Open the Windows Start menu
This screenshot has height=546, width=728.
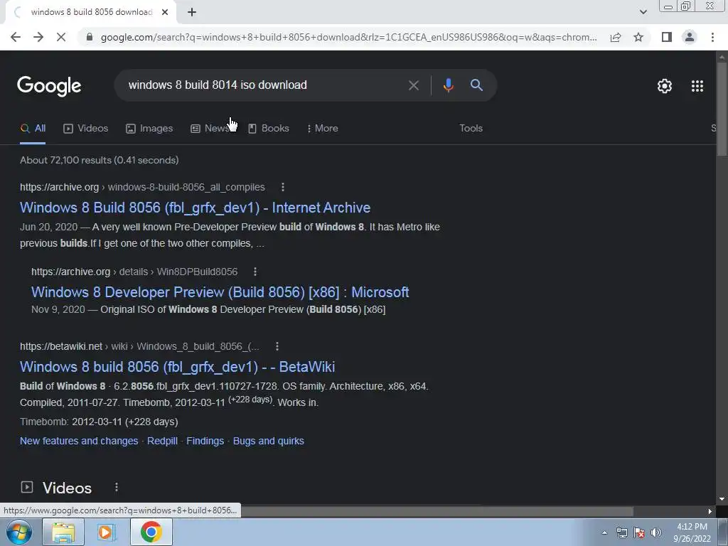[x=18, y=532]
